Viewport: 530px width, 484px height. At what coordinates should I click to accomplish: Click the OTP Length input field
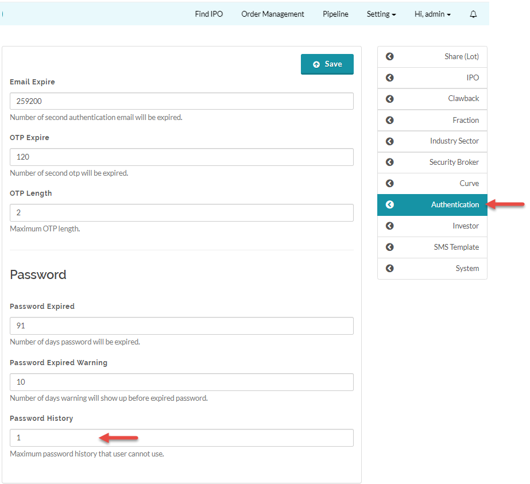tap(181, 212)
